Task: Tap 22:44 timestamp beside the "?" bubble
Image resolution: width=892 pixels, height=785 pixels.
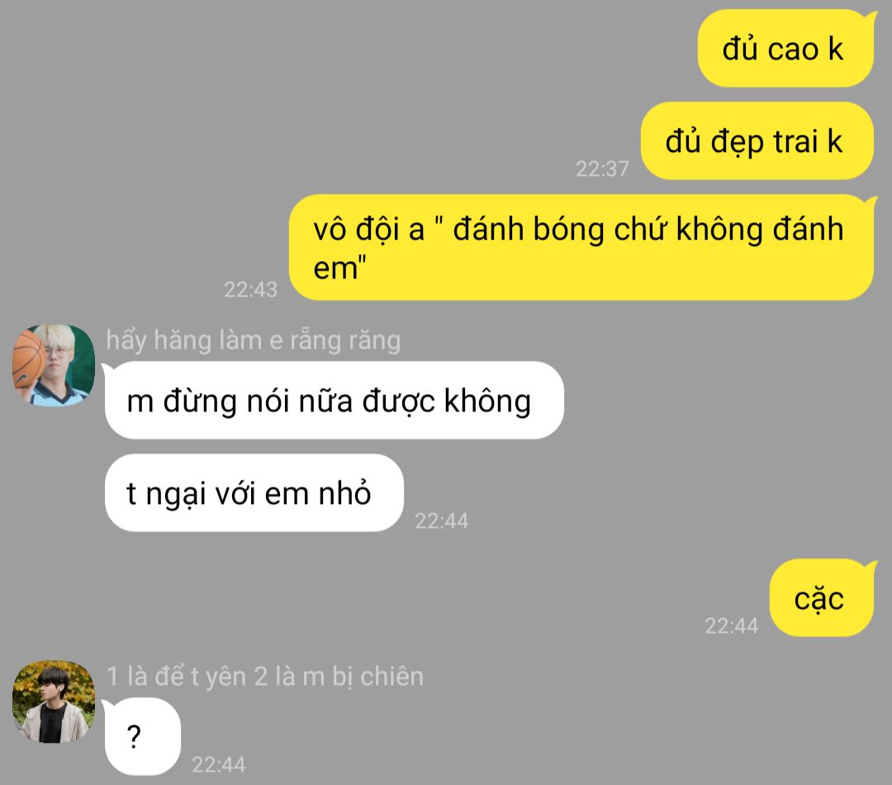Action: tap(218, 764)
